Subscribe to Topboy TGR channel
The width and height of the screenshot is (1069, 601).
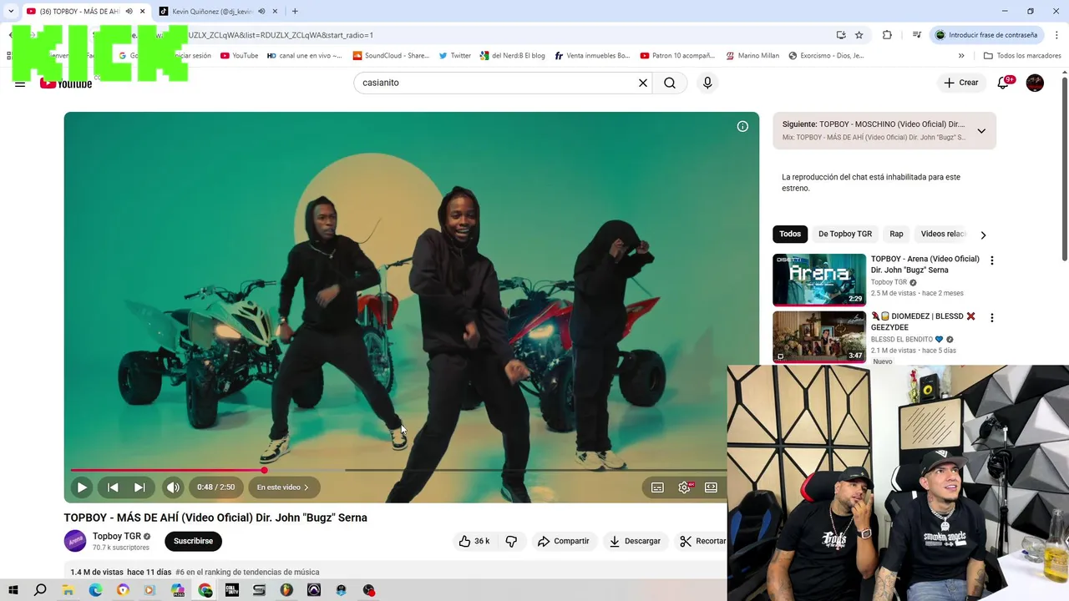tap(193, 541)
